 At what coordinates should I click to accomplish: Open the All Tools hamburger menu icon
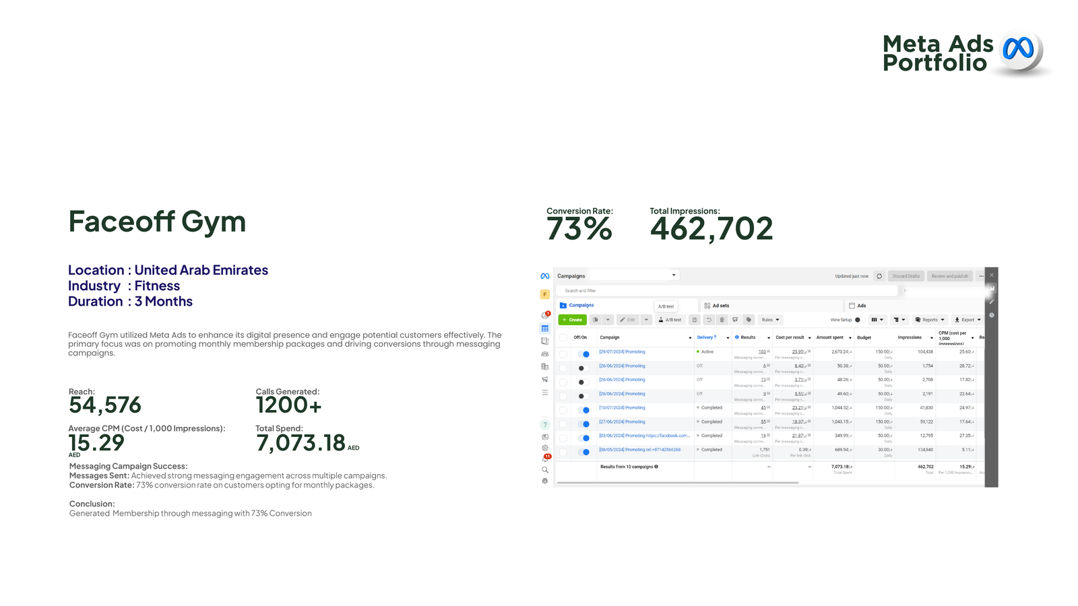pyautogui.click(x=545, y=393)
